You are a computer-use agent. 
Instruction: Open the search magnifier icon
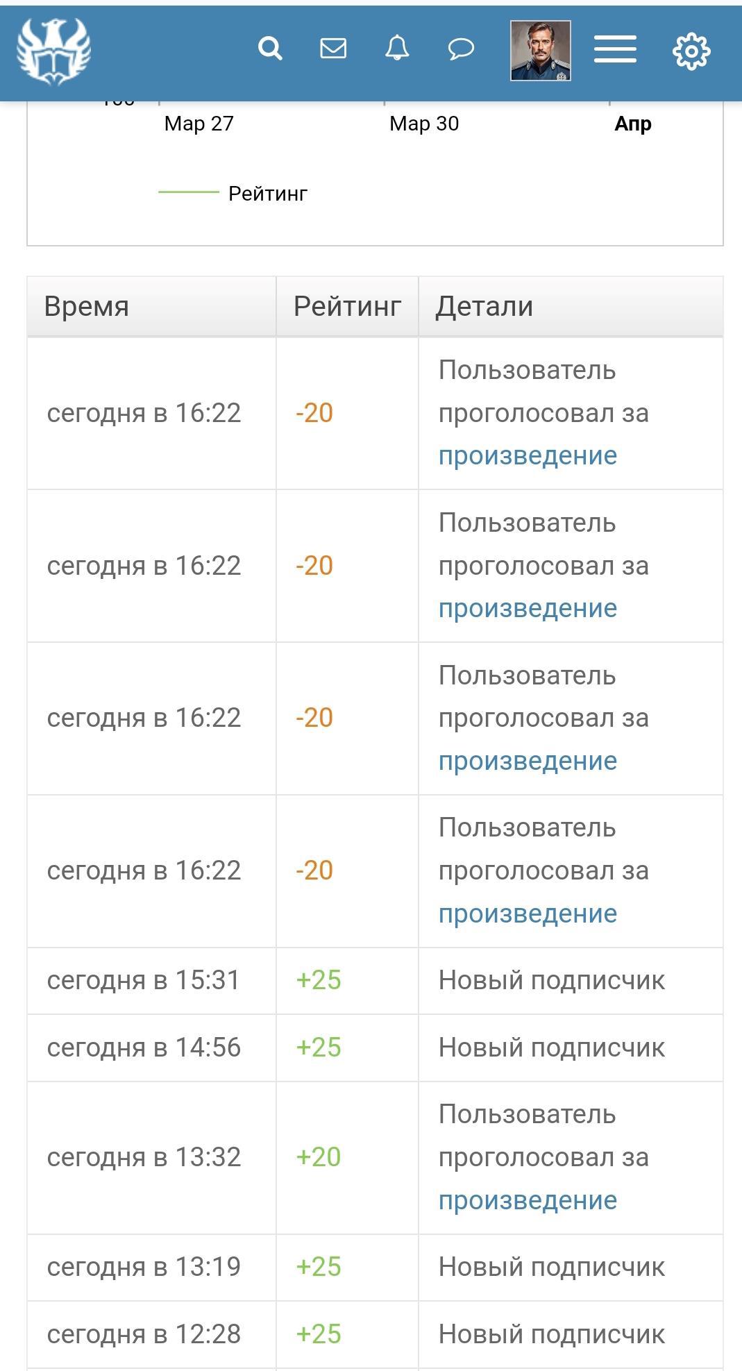click(x=270, y=49)
